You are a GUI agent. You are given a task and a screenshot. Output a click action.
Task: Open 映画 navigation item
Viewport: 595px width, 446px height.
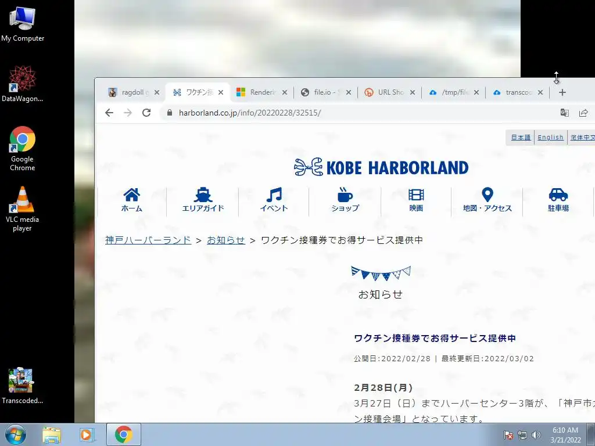[416, 200]
